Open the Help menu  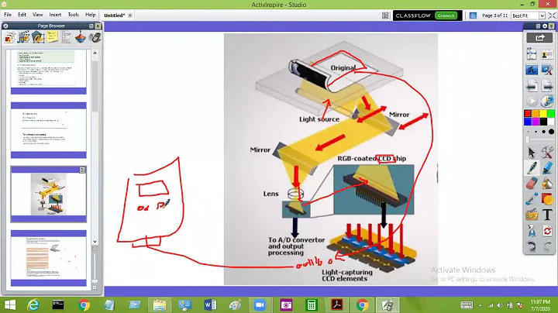91,15
